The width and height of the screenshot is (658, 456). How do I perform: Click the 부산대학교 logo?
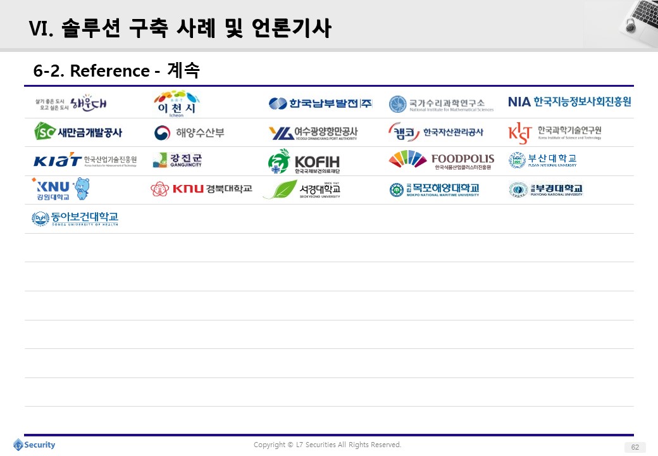click(543, 160)
